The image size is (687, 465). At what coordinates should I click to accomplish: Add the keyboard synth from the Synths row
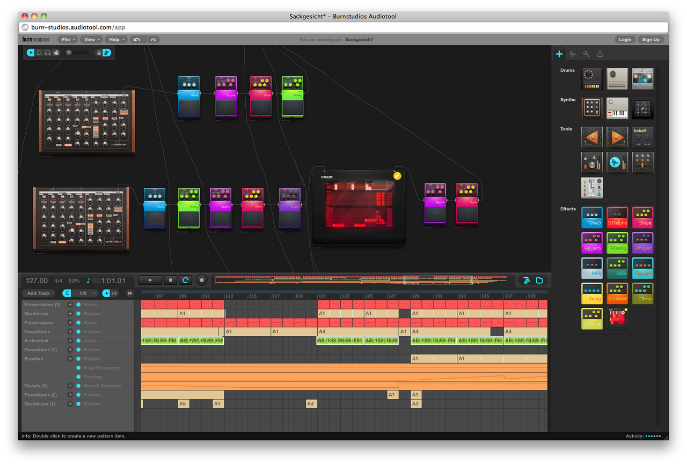[617, 108]
